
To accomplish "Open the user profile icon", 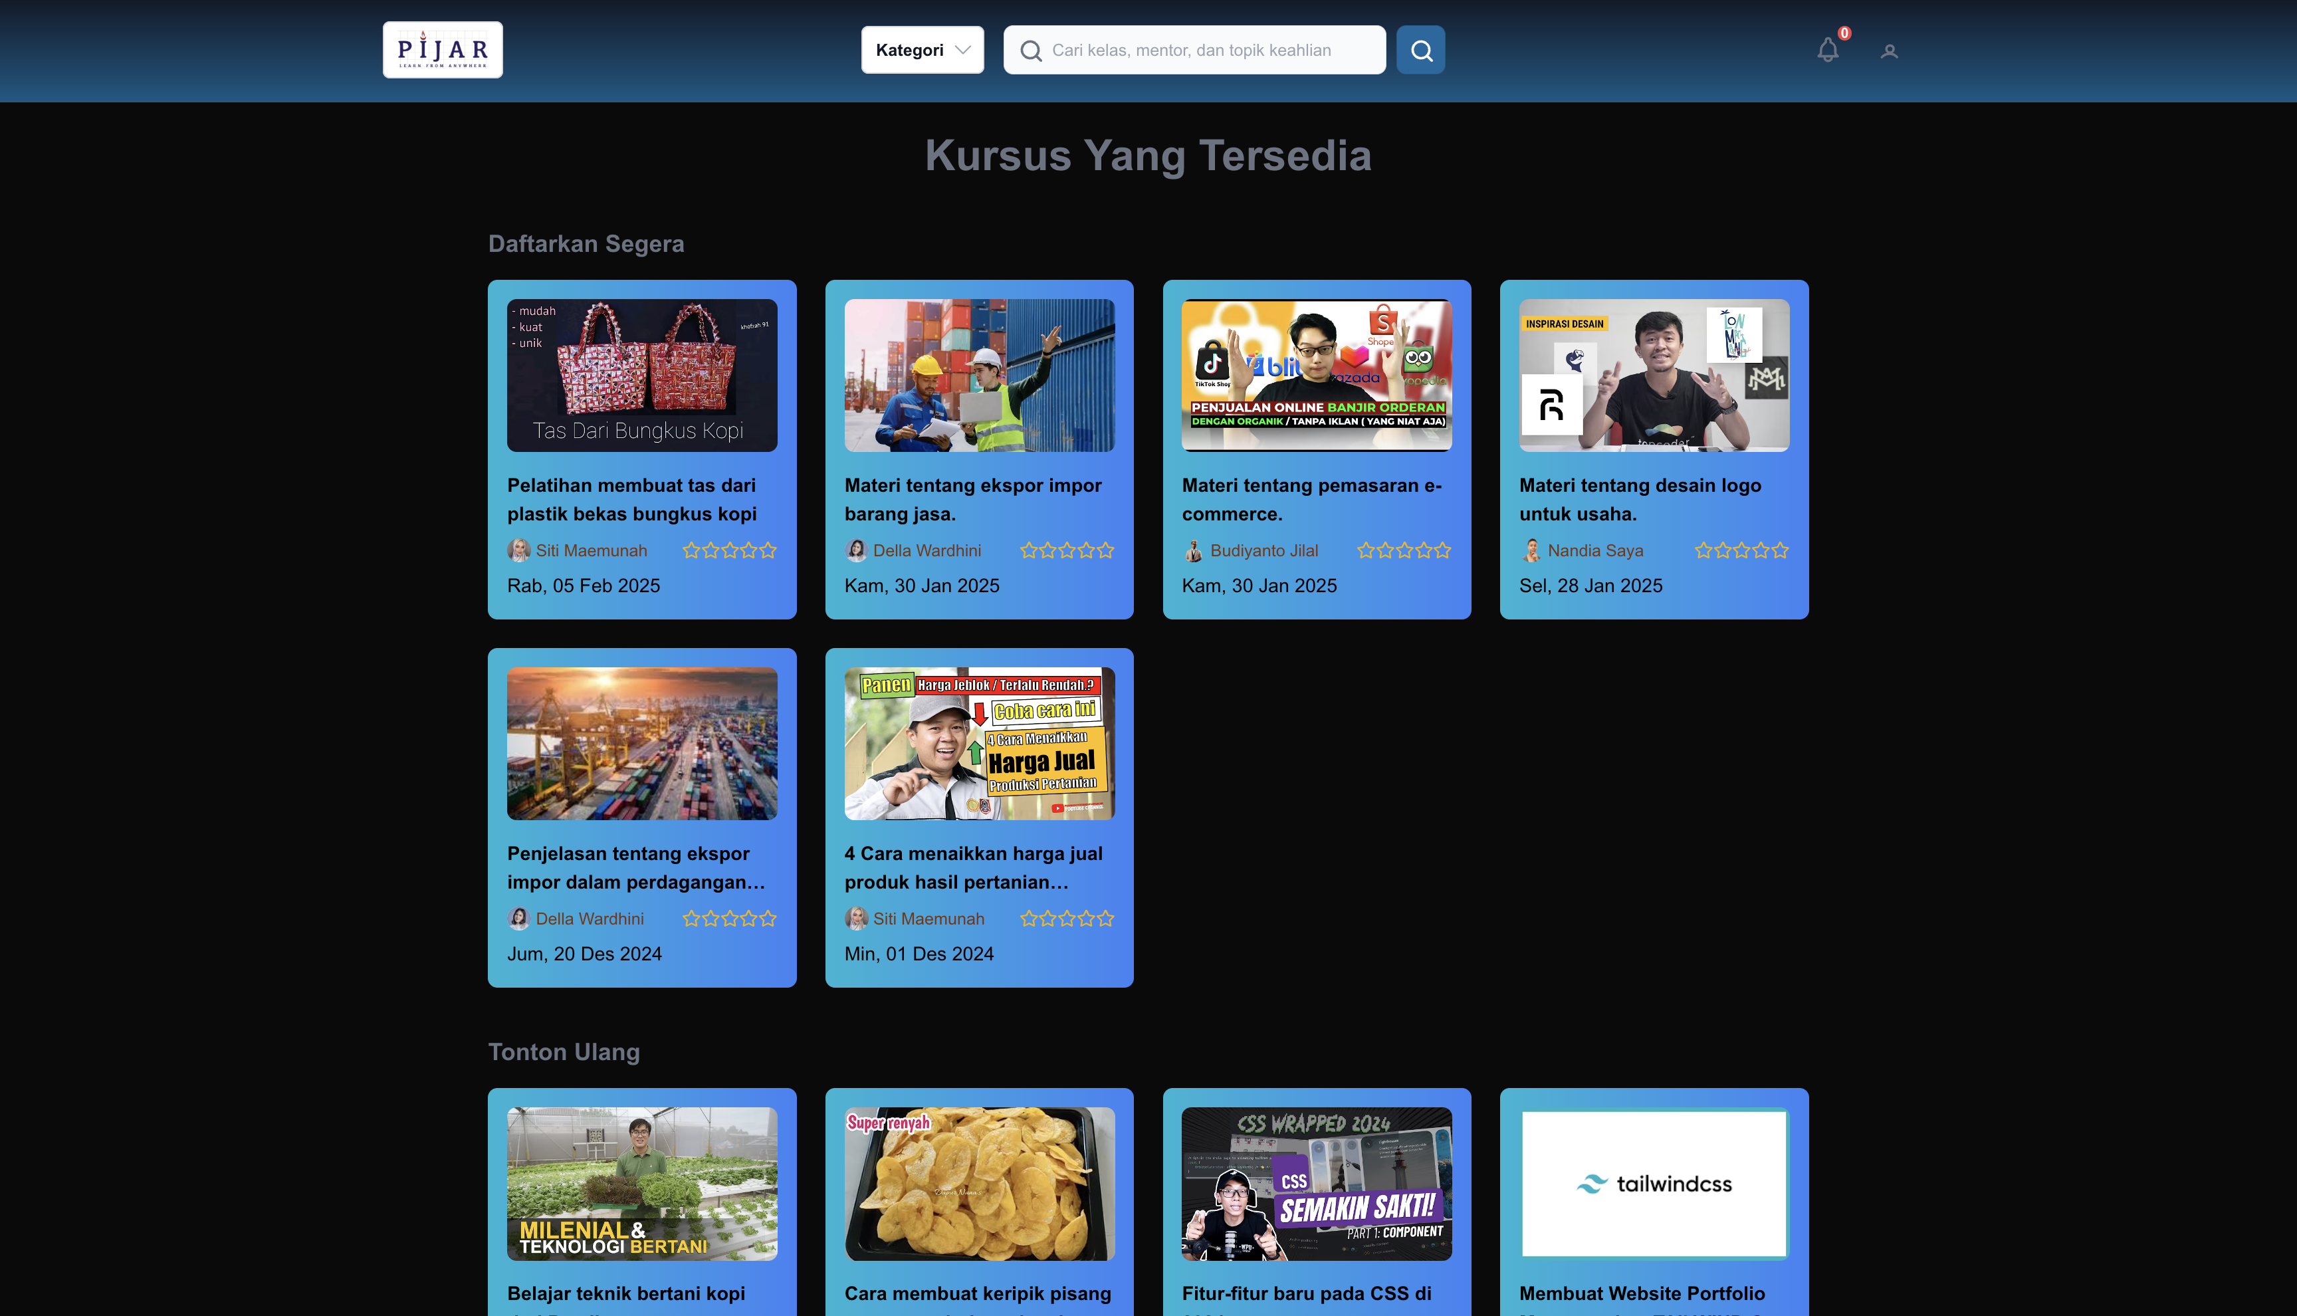I will pos(1888,52).
